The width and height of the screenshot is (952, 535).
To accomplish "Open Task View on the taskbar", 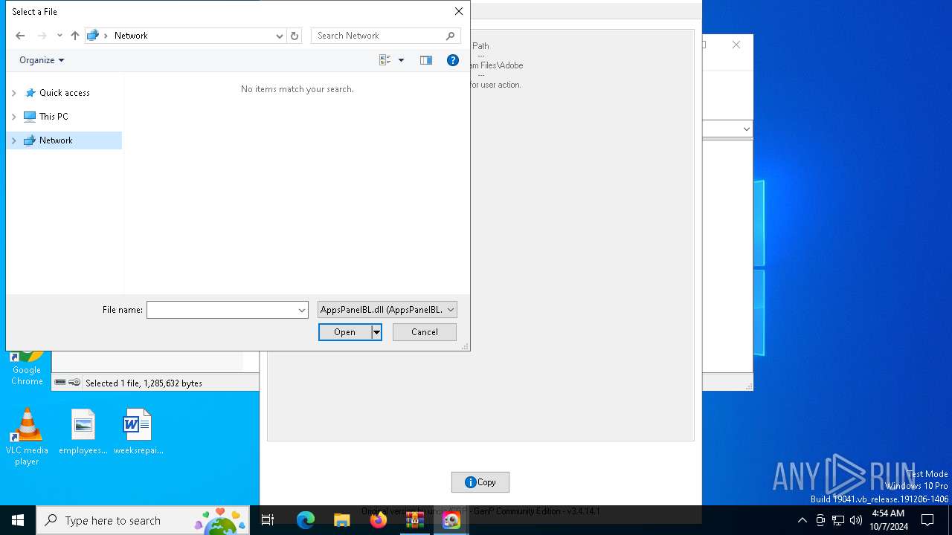I will click(268, 520).
